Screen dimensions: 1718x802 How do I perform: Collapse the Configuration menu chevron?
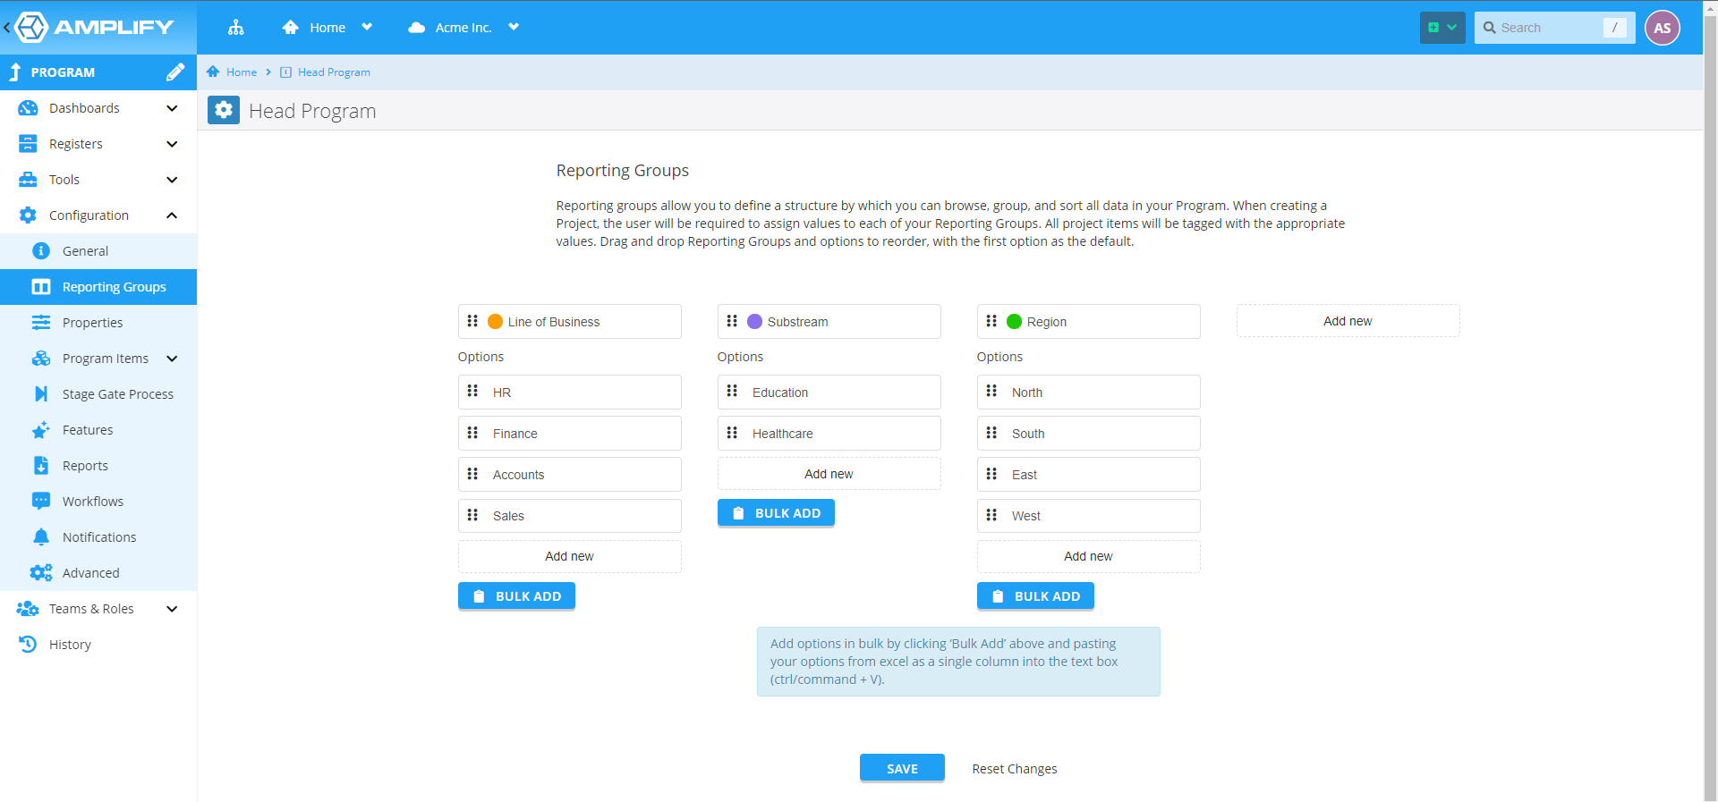click(x=172, y=215)
